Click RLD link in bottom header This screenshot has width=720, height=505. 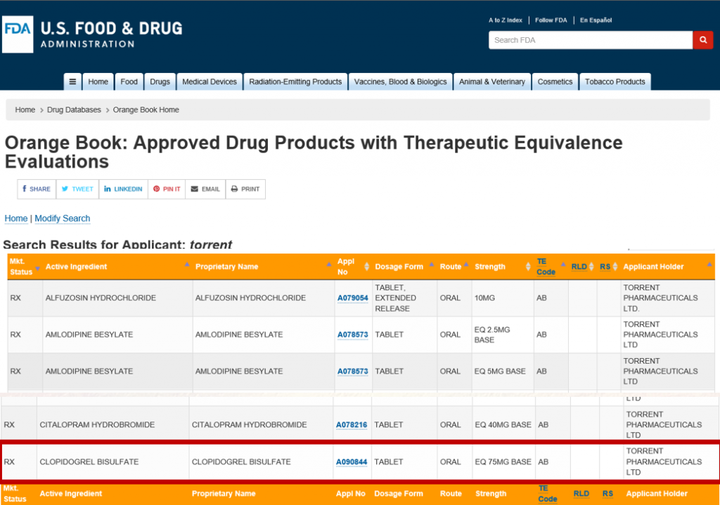[x=581, y=494]
